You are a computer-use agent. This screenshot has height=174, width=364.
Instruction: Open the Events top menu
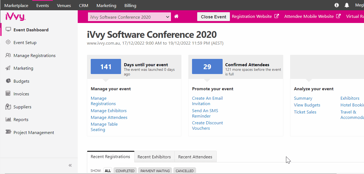43,5
